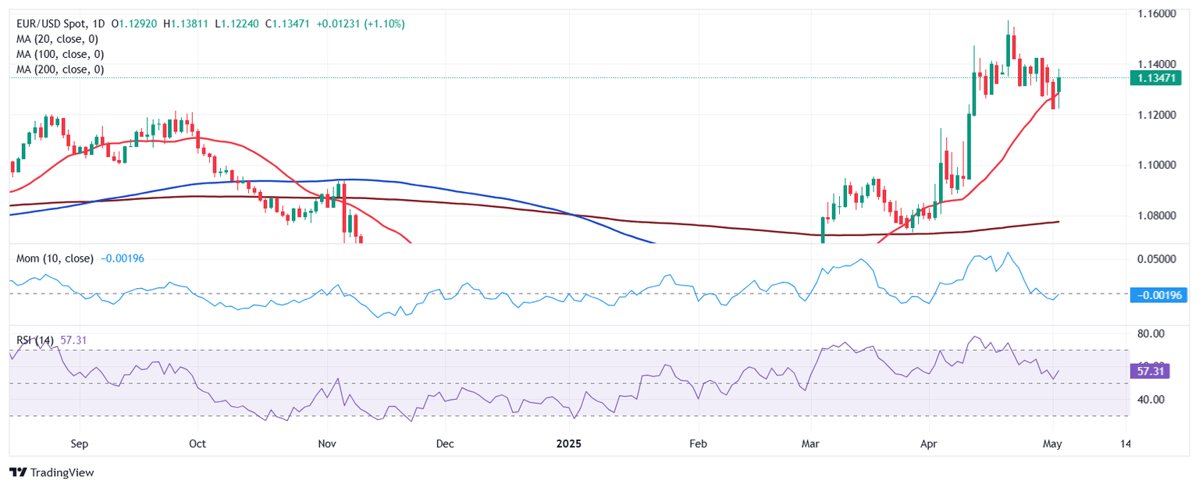Click the 2025 label on time axis
This screenshot has height=488, width=1199.
(569, 443)
